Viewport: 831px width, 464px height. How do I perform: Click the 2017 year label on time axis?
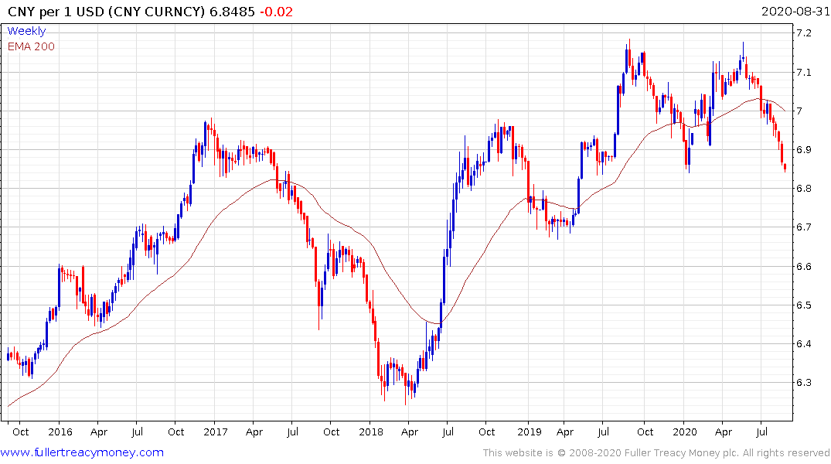point(215,432)
